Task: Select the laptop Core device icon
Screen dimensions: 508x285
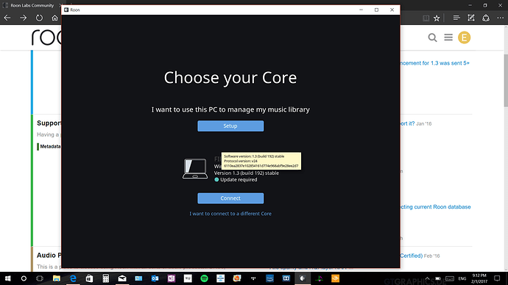Action: pyautogui.click(x=195, y=168)
